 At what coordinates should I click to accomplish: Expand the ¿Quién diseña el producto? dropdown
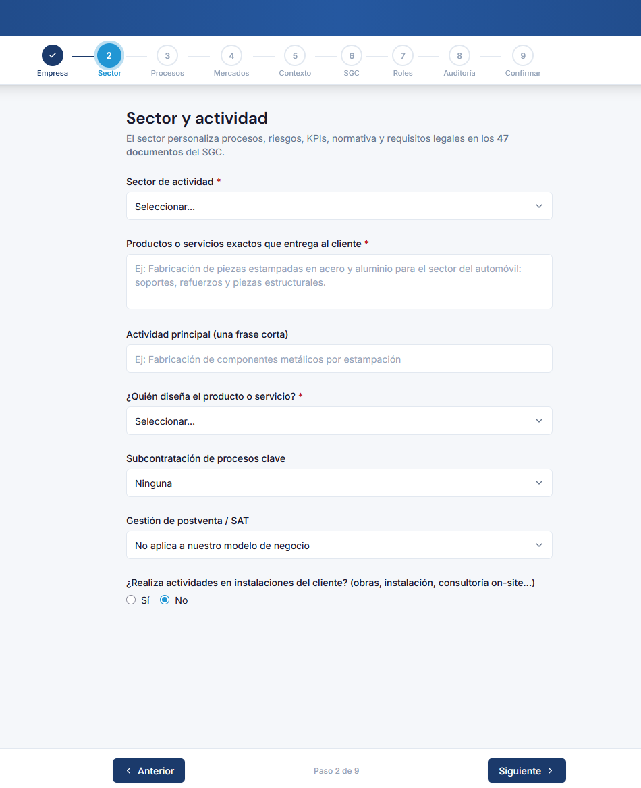339,421
